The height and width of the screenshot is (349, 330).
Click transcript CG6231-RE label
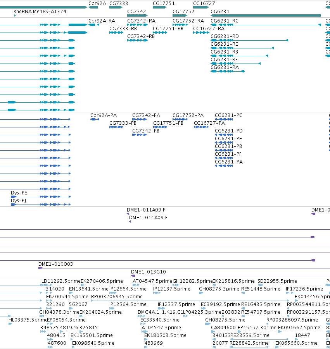(225, 44)
